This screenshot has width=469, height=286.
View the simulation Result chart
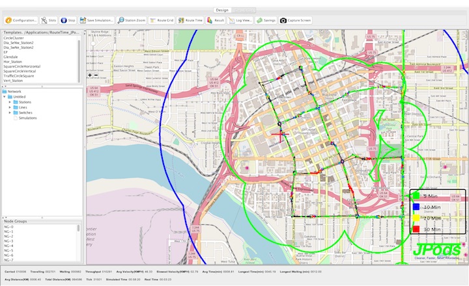(216, 20)
